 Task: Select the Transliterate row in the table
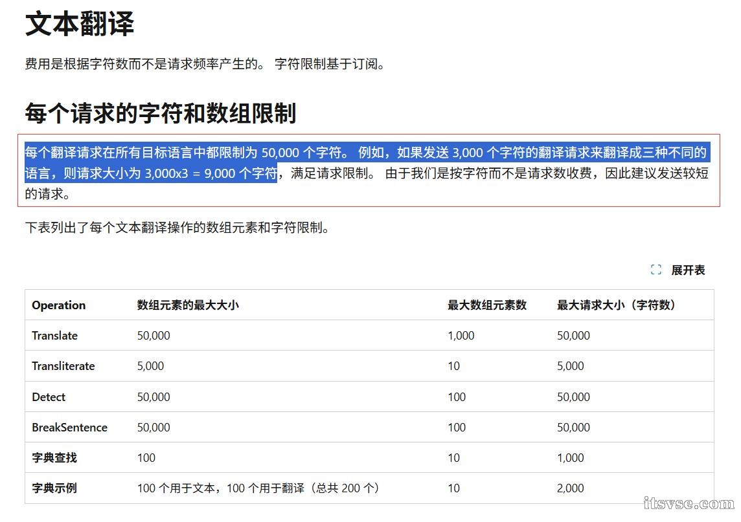(x=63, y=365)
